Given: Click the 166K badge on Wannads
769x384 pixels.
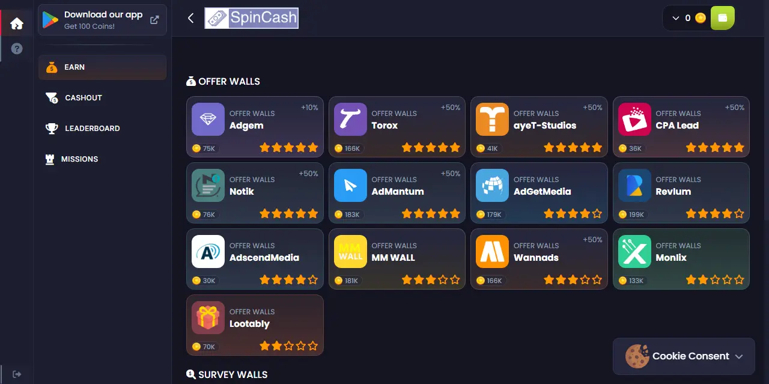Looking at the screenshot, I should tap(490, 281).
